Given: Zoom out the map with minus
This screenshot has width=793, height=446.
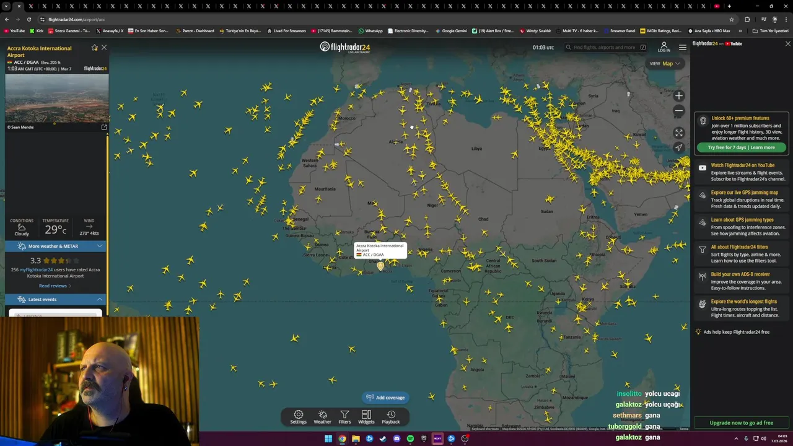Looking at the screenshot, I should [x=679, y=111].
